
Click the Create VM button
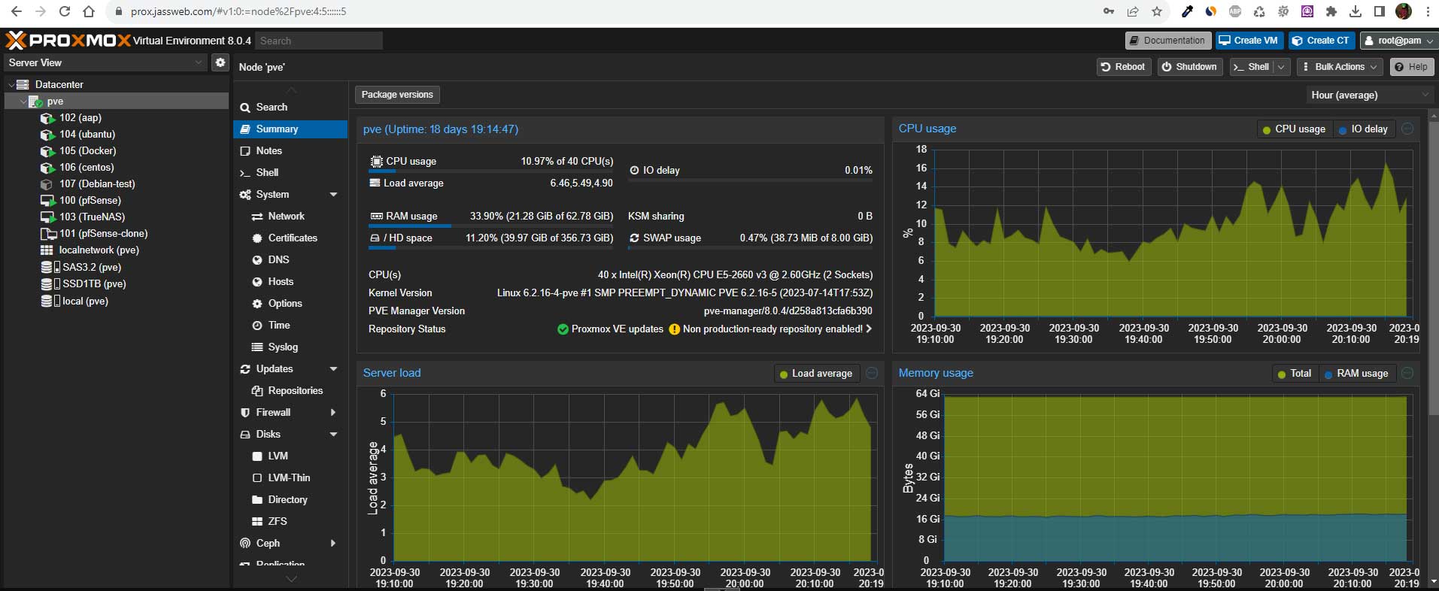1249,41
